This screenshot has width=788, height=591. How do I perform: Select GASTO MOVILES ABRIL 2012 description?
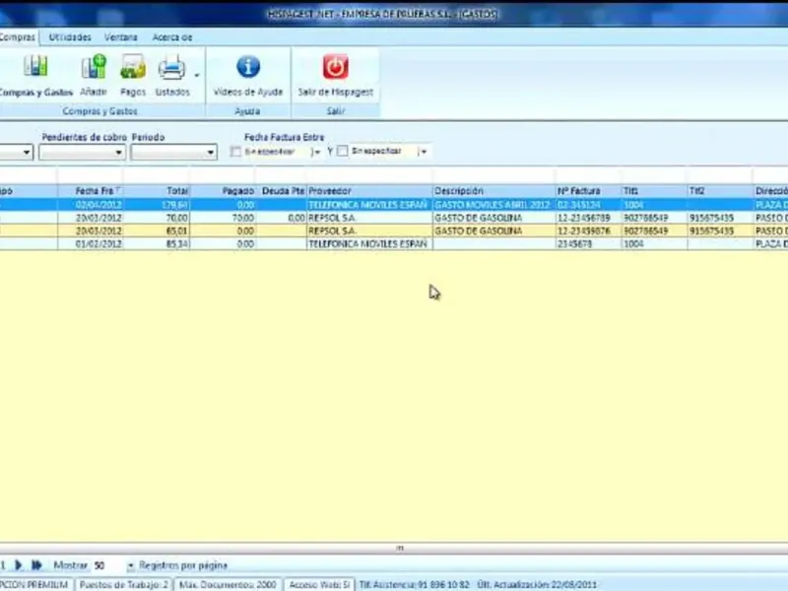click(494, 205)
